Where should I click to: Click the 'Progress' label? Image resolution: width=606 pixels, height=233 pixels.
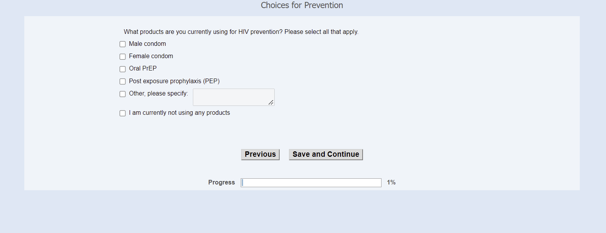click(x=221, y=183)
